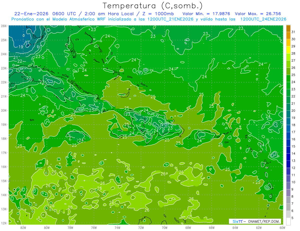Screen dimensions: 300x231
Task: Click the longitude axis label '70W'
Action: pos(164,228)
